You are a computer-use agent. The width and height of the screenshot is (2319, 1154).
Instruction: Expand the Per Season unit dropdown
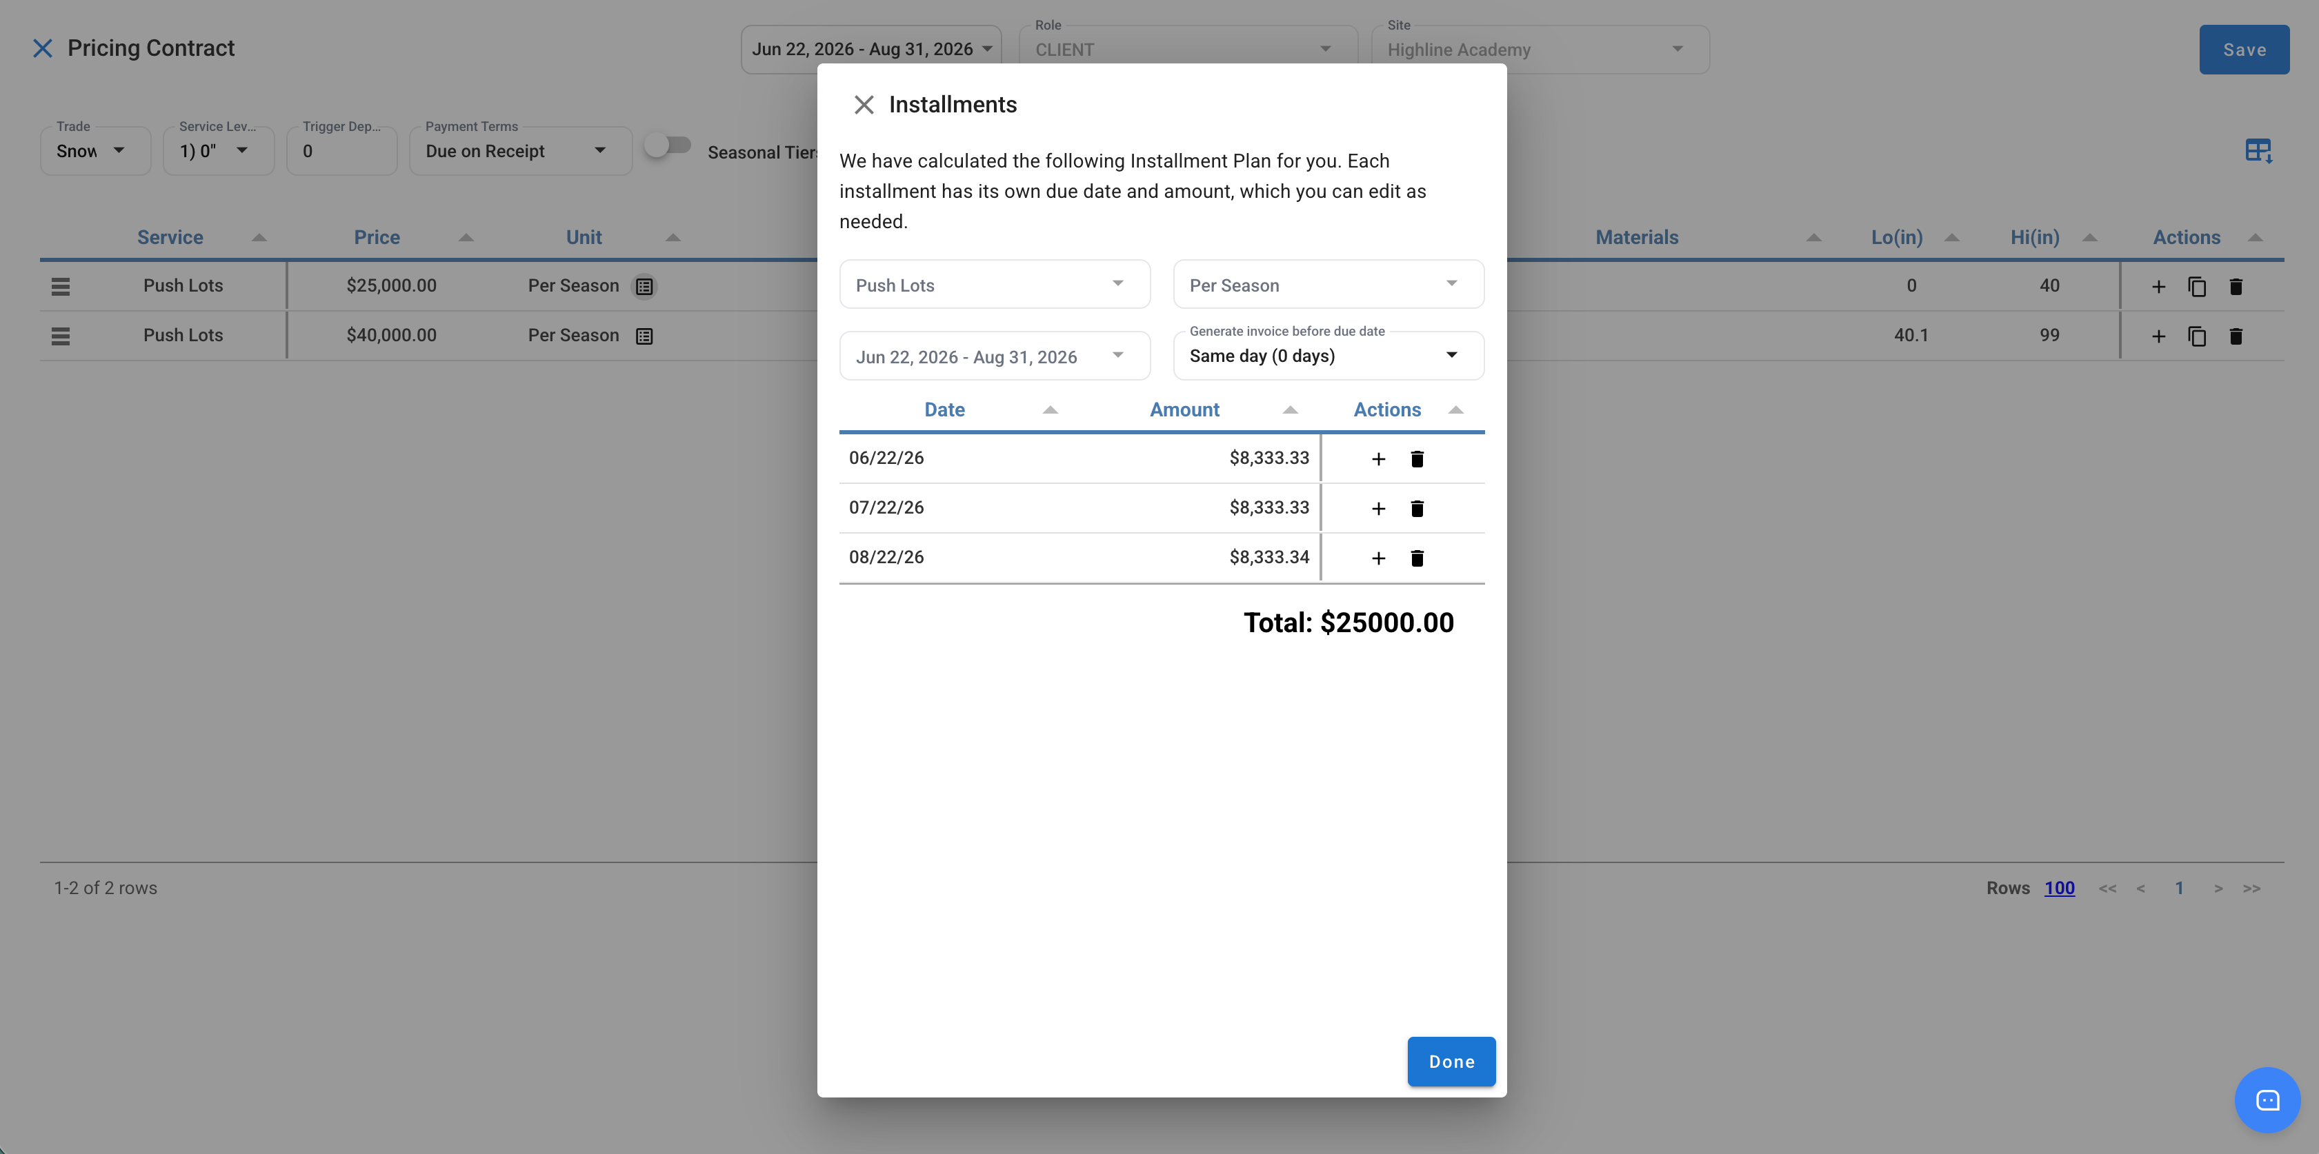(1328, 284)
